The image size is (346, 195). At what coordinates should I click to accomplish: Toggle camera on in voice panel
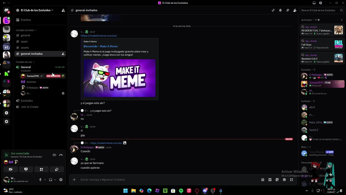pyautogui.click(x=11, y=169)
